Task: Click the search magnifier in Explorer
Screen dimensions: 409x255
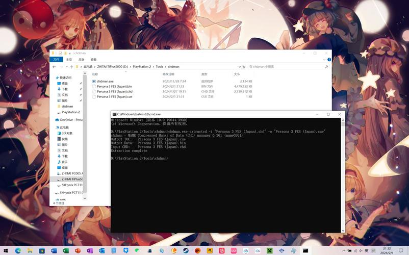Action: (x=326, y=67)
